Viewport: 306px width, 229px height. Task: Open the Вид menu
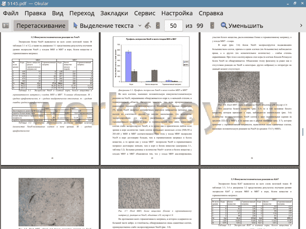[58, 13]
